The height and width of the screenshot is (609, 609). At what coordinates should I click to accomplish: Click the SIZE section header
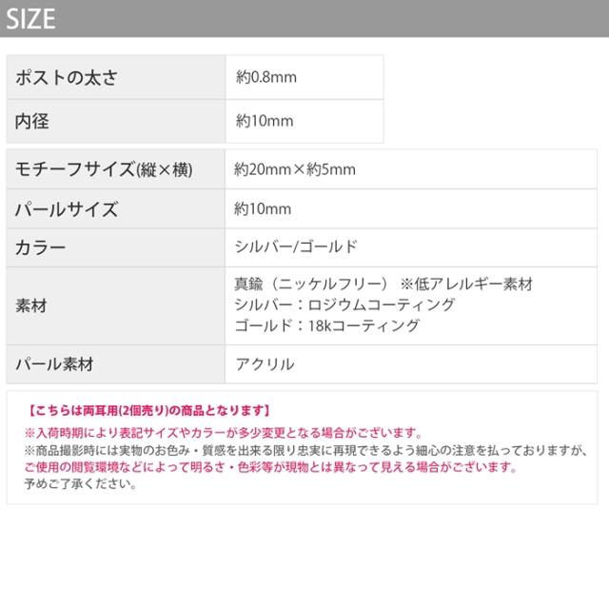click(30, 18)
